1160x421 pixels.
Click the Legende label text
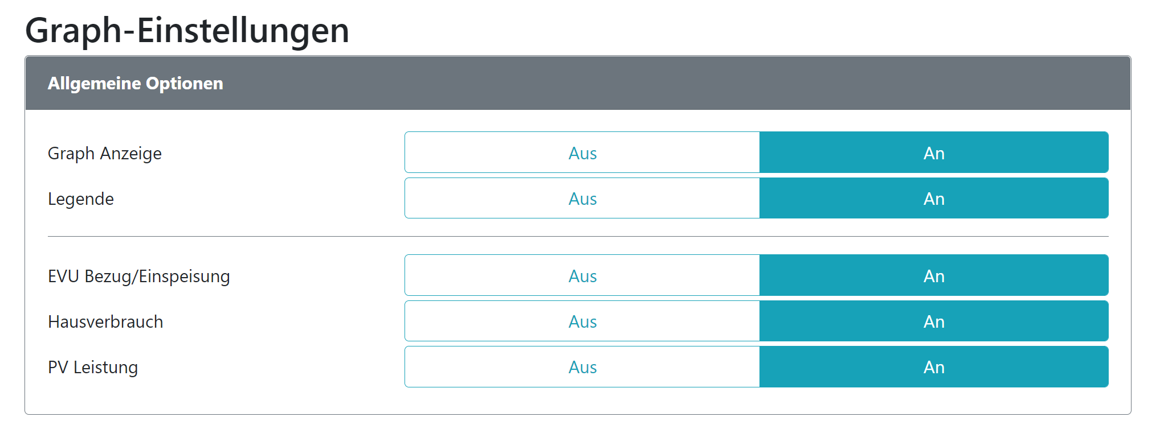(81, 199)
